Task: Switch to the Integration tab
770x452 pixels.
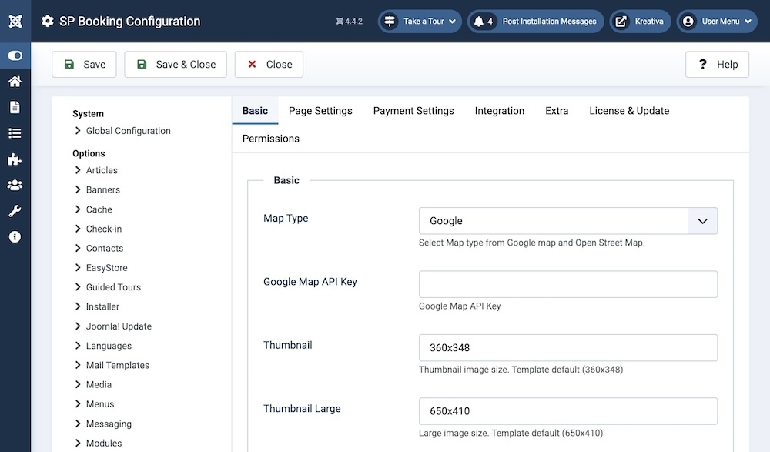Action: [x=499, y=111]
